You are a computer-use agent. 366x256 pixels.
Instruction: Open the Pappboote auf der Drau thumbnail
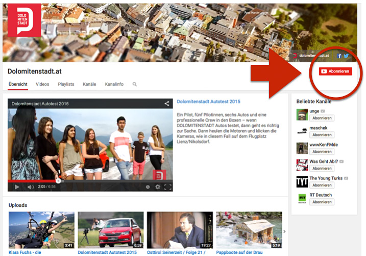pos(249,230)
